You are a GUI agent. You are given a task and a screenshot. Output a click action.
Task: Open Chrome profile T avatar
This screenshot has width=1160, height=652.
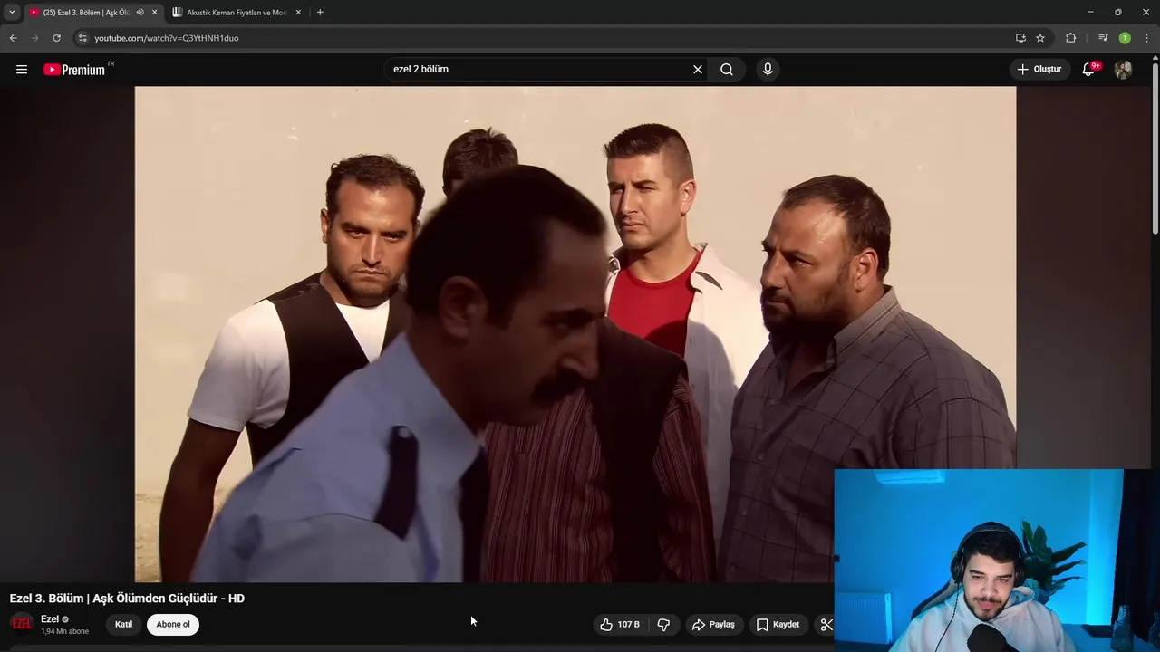pyautogui.click(x=1125, y=38)
